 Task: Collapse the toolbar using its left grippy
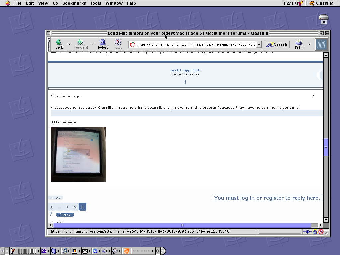click(x=49, y=44)
